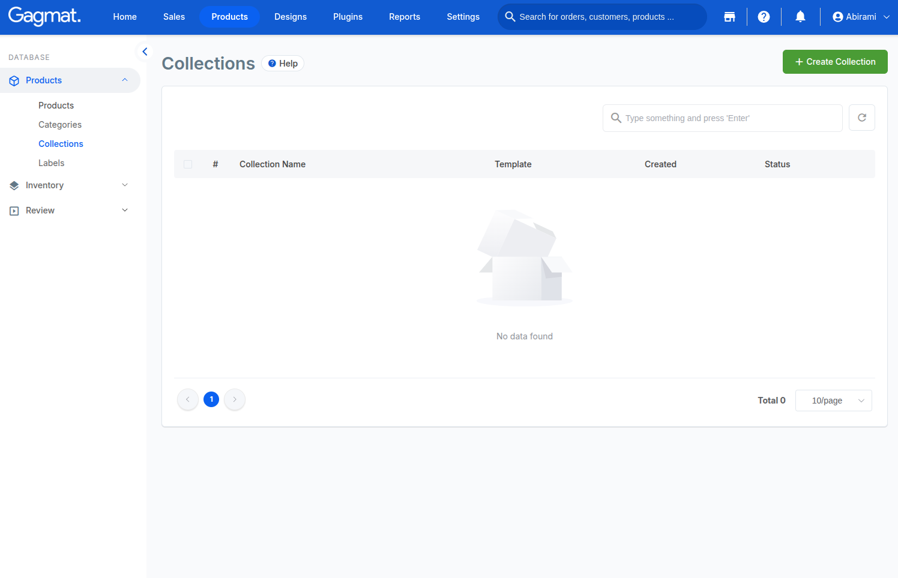This screenshot has height=578, width=898.
Task: Open the Abirami account dropdown arrow
Action: 887,17
